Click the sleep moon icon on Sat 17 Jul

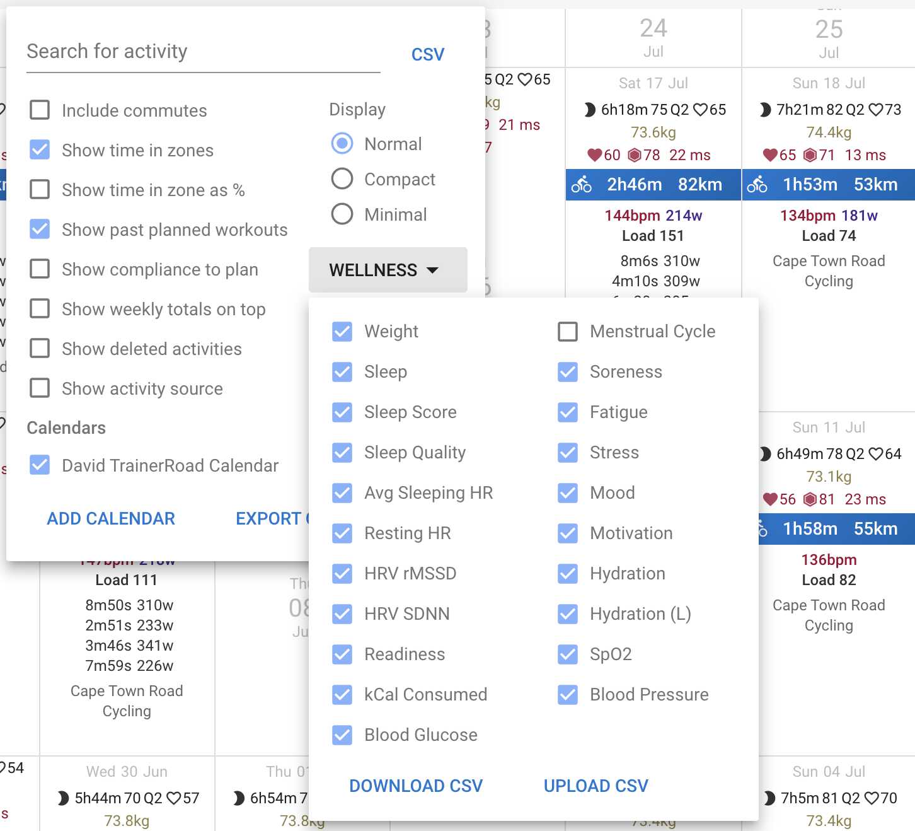coord(589,110)
